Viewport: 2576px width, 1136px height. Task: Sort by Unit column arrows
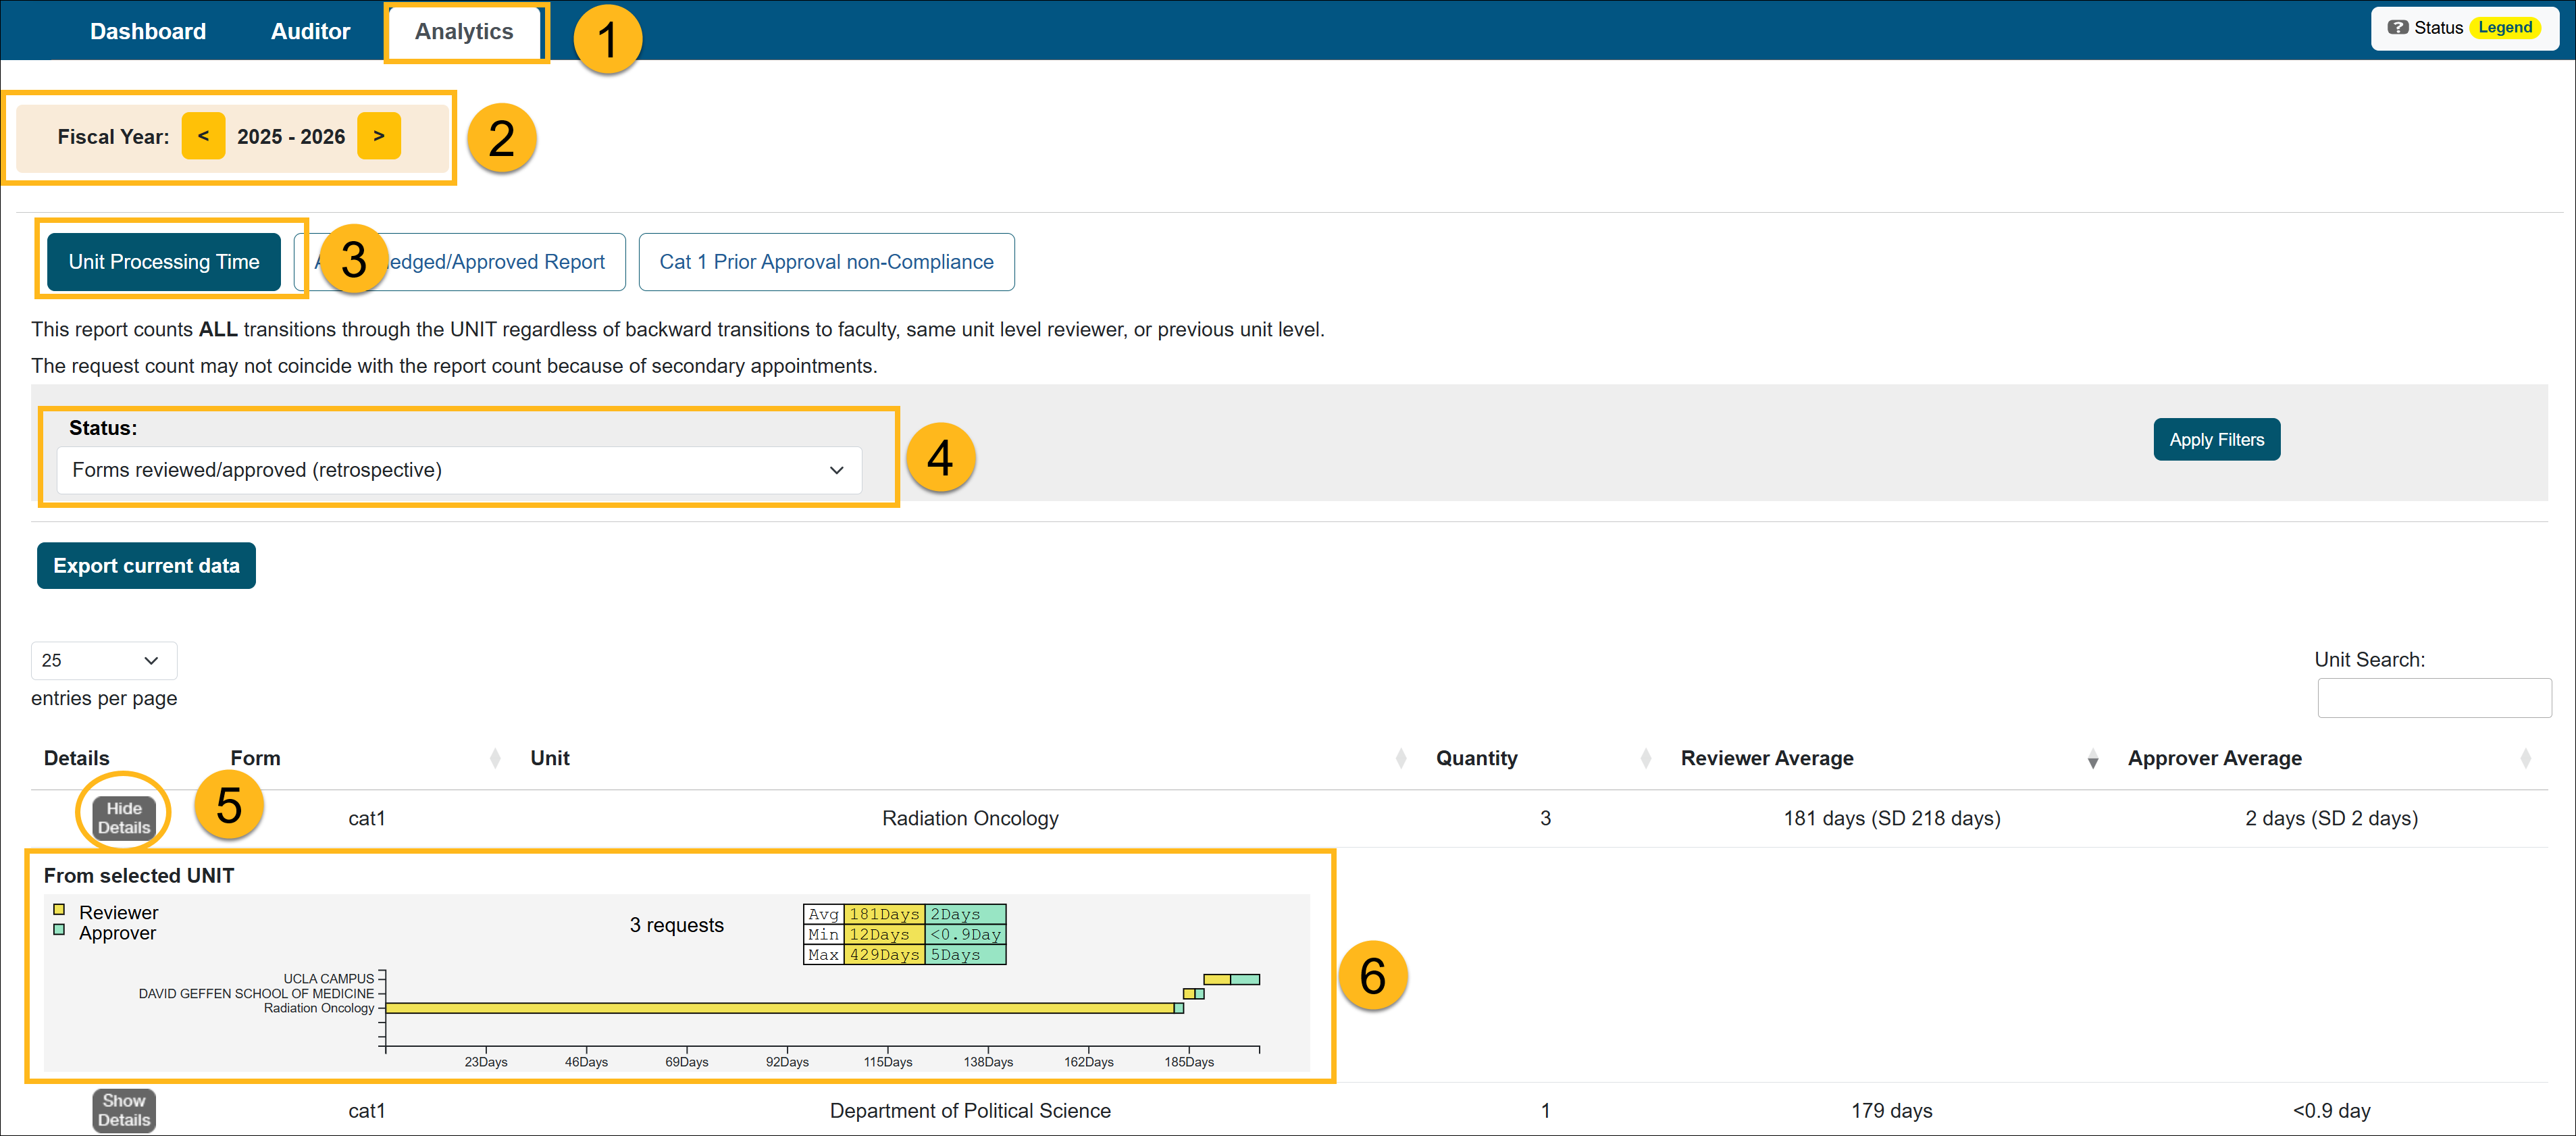click(x=1400, y=759)
